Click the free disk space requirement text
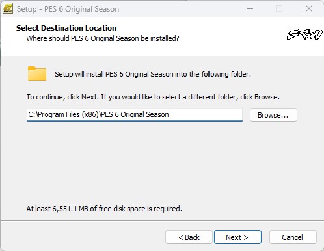 (104, 209)
